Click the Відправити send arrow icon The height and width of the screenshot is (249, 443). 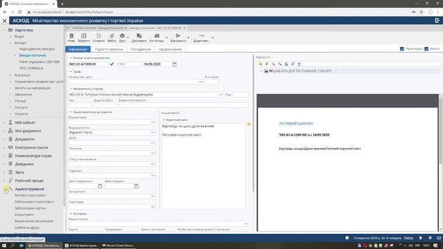[x=178, y=36]
